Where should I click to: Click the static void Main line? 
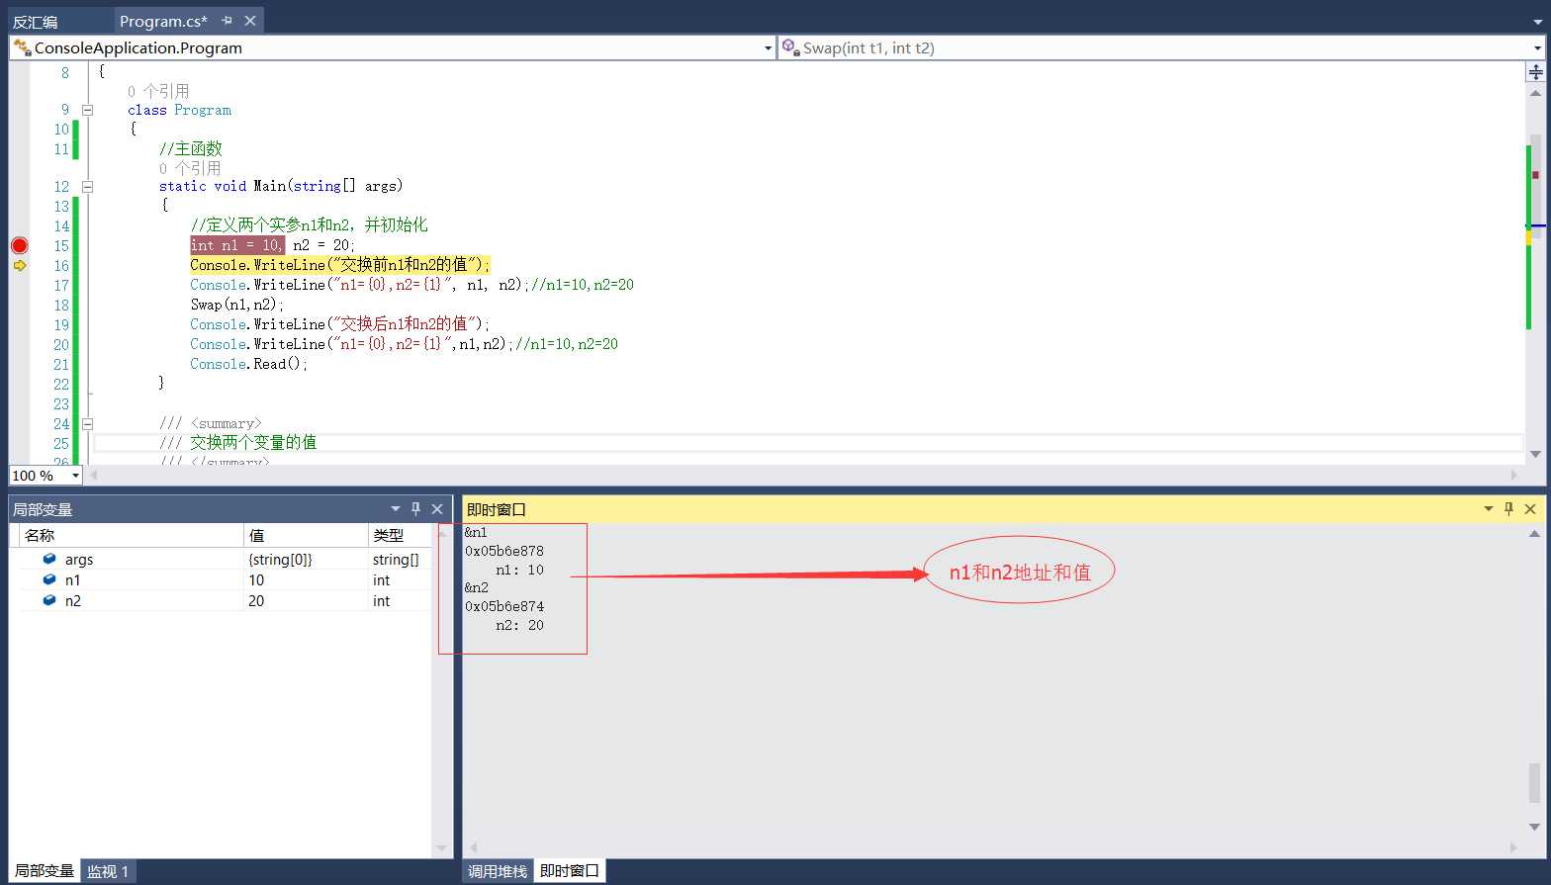pyautogui.click(x=281, y=186)
